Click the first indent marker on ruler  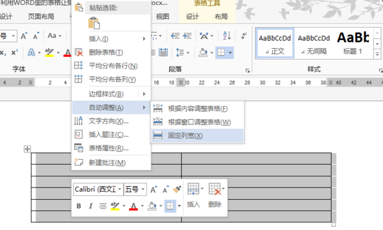pyautogui.click(x=30, y=83)
